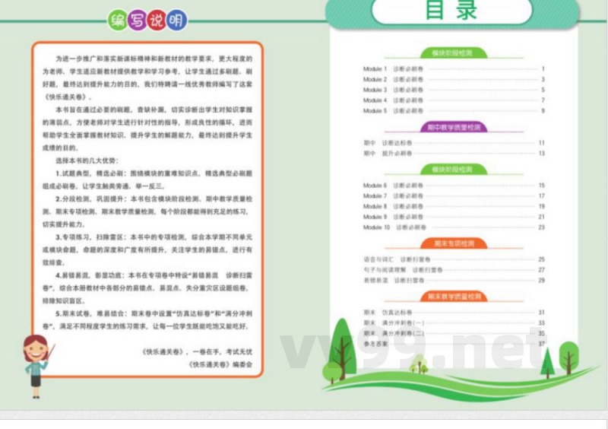Click the 《快乐通关卷》。 text ending the first paragraph

point(68,97)
